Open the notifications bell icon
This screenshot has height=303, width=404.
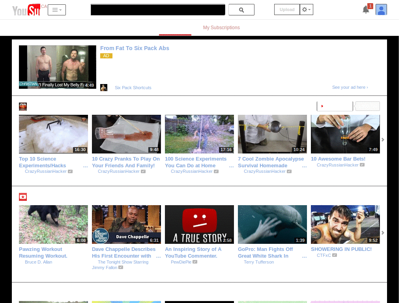366,9
